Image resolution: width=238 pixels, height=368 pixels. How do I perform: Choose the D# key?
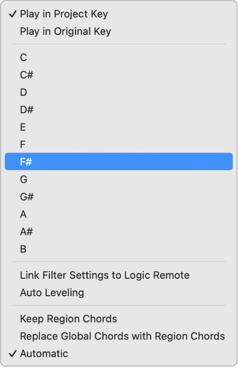click(x=119, y=110)
